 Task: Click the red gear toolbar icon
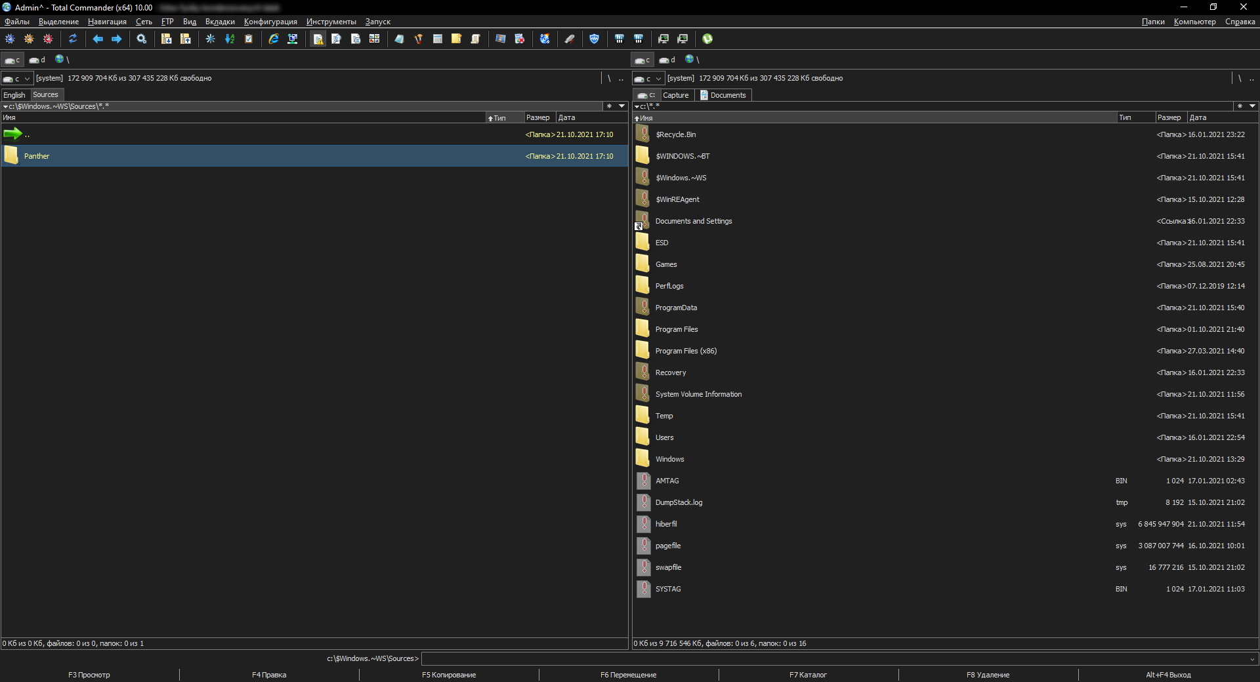48,39
